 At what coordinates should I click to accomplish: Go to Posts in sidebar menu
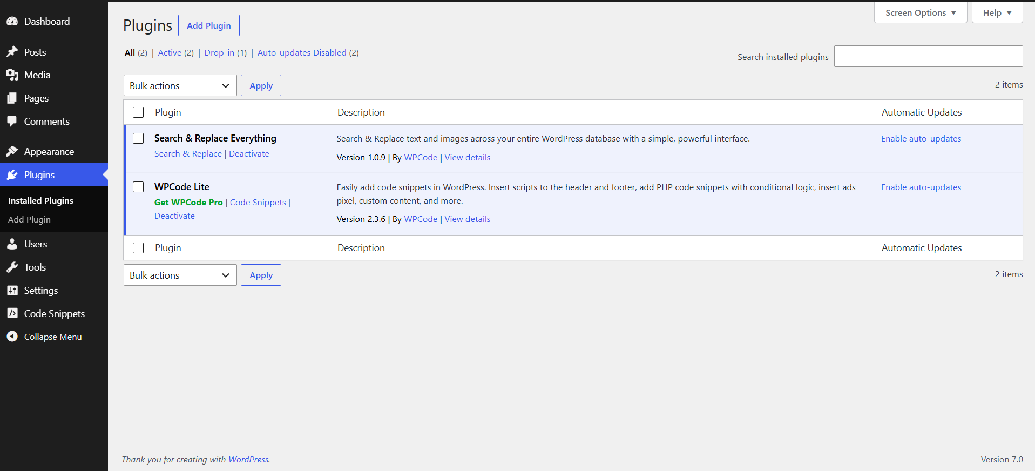[54, 52]
